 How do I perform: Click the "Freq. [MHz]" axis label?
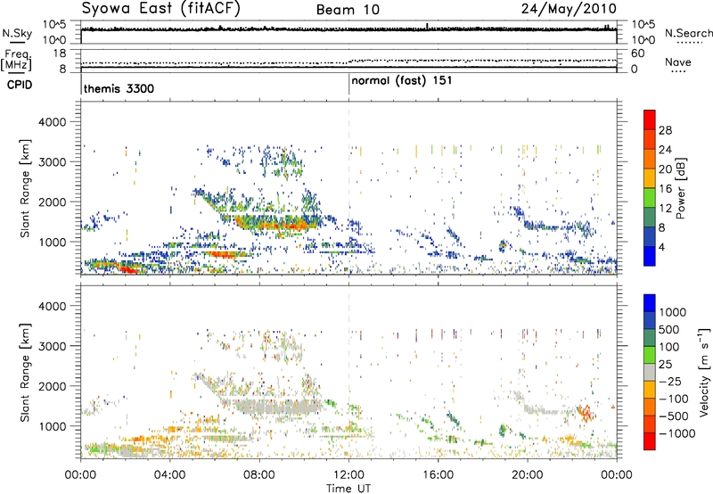[17, 60]
